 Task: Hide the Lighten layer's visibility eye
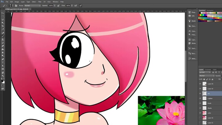click(200, 98)
